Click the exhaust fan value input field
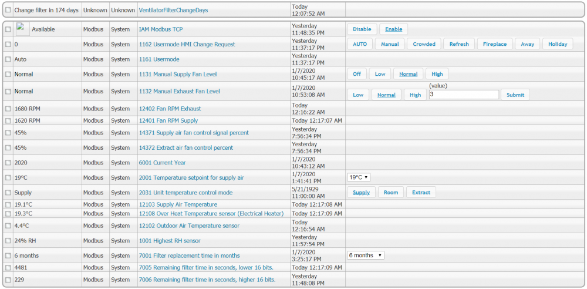587x289 pixels. click(464, 95)
